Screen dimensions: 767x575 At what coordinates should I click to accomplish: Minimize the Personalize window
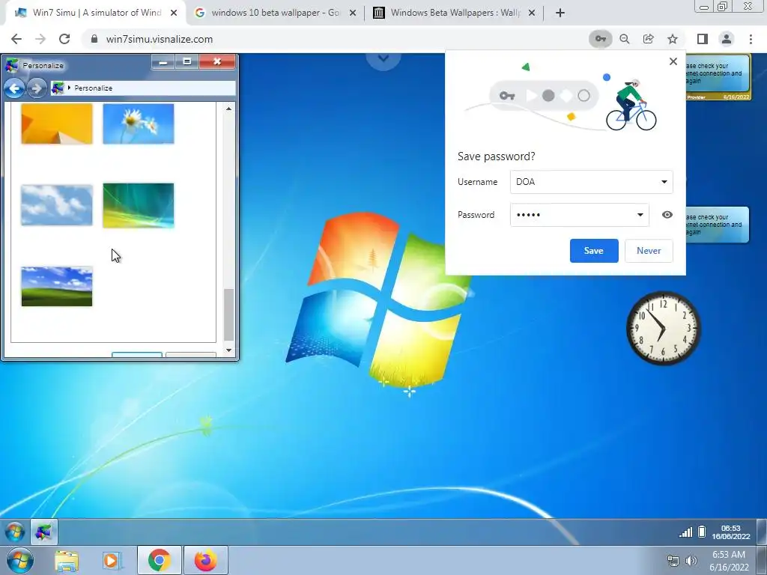(163, 62)
